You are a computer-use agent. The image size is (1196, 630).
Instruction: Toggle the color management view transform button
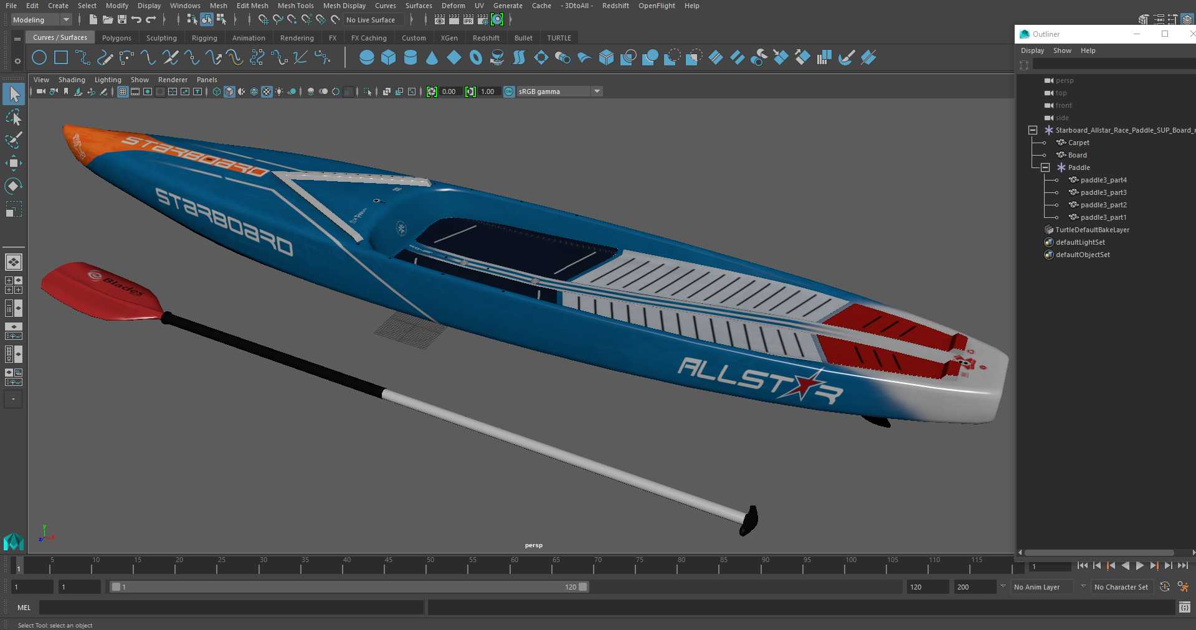[x=509, y=92]
